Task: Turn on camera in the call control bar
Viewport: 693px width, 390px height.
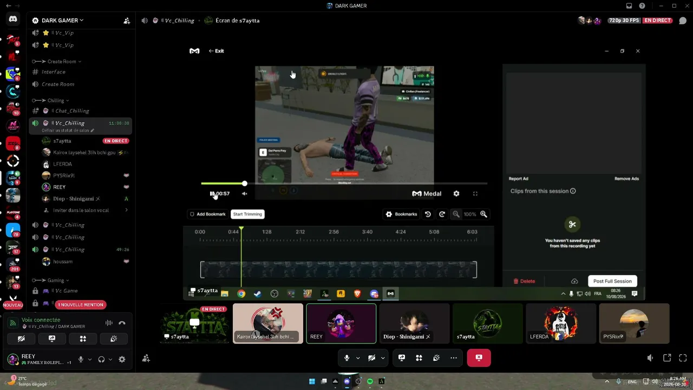Action: [371, 358]
